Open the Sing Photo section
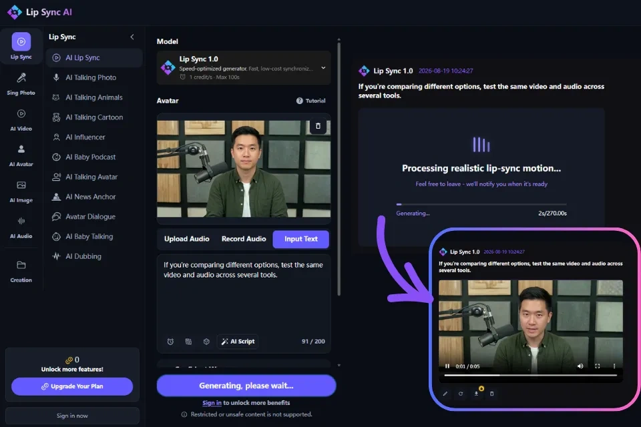 [x=21, y=84]
